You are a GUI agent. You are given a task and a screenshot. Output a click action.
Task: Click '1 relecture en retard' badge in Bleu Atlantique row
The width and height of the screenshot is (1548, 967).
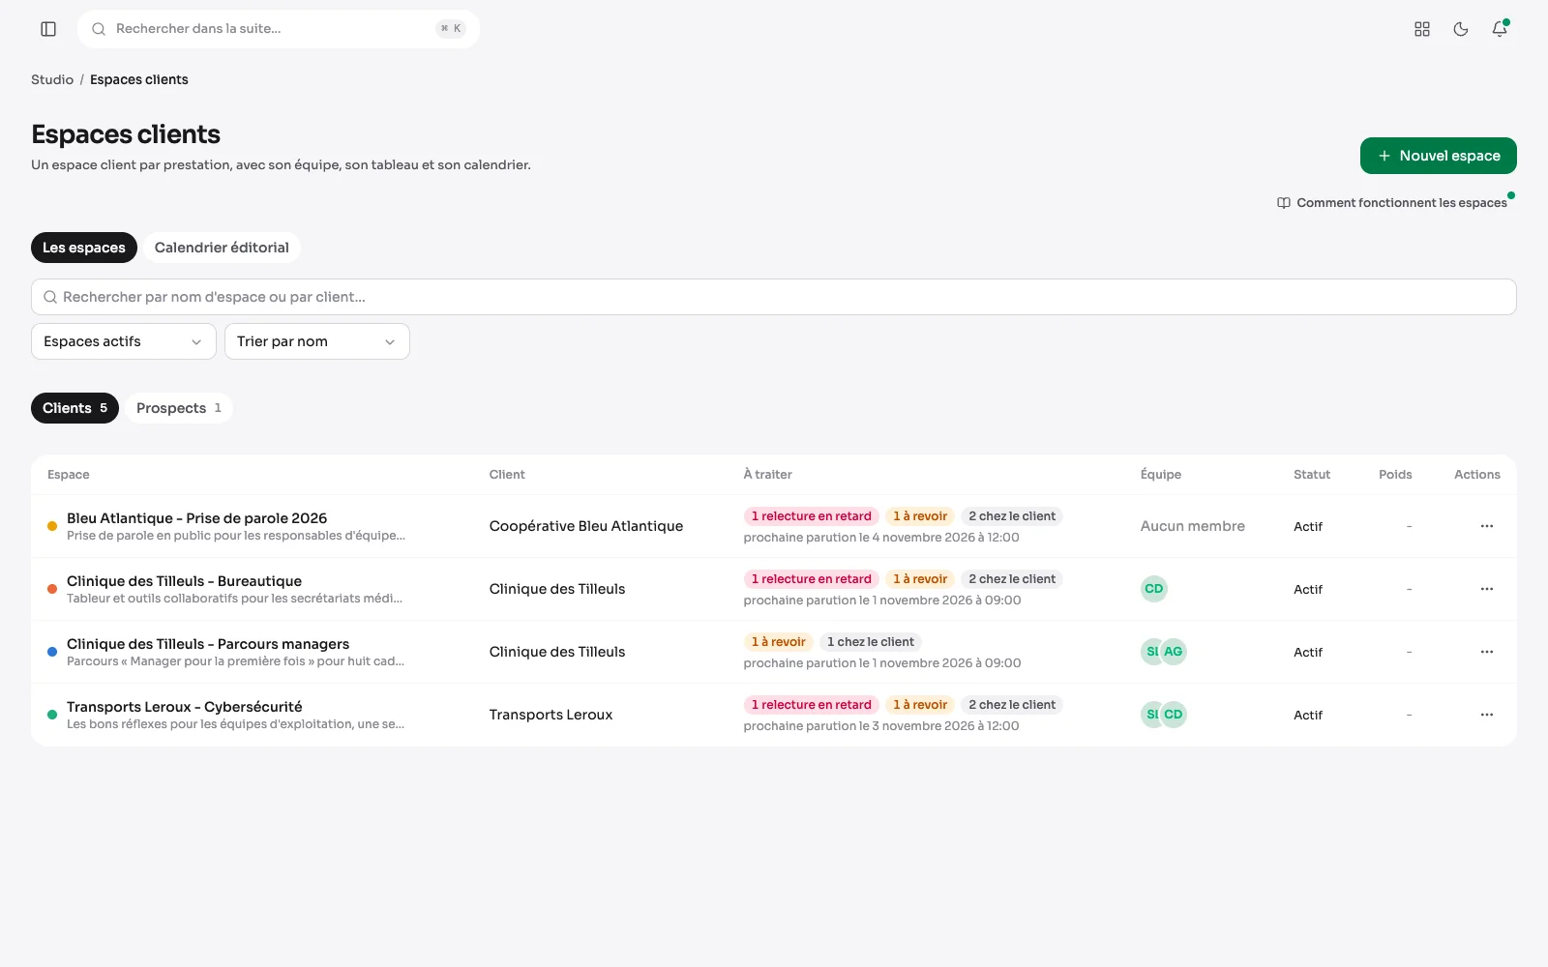click(x=811, y=516)
